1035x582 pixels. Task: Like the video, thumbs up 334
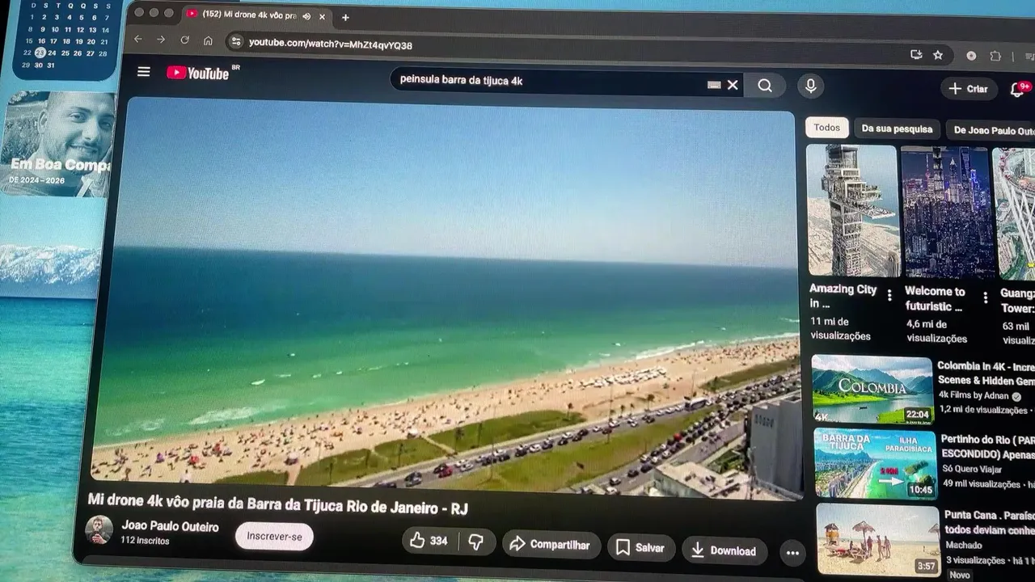[x=429, y=541]
